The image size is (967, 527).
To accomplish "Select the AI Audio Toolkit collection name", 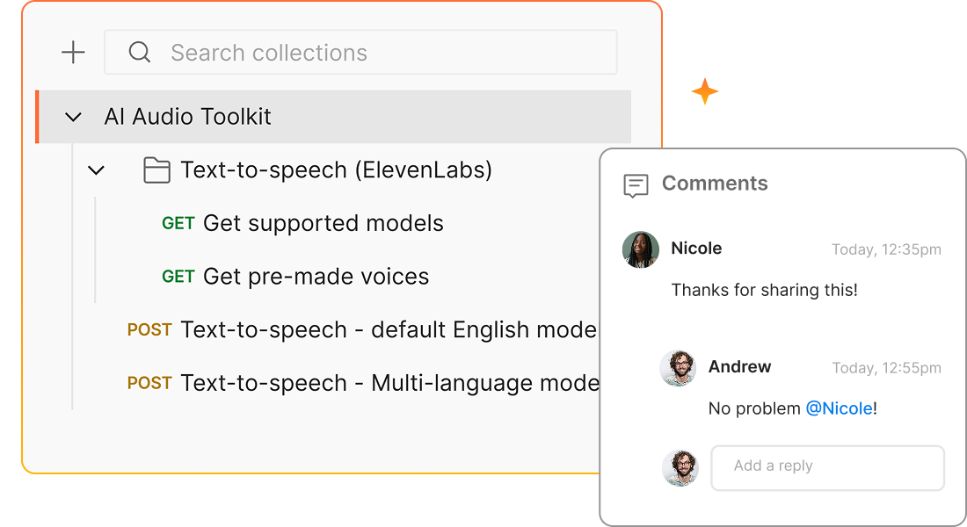I will click(187, 117).
